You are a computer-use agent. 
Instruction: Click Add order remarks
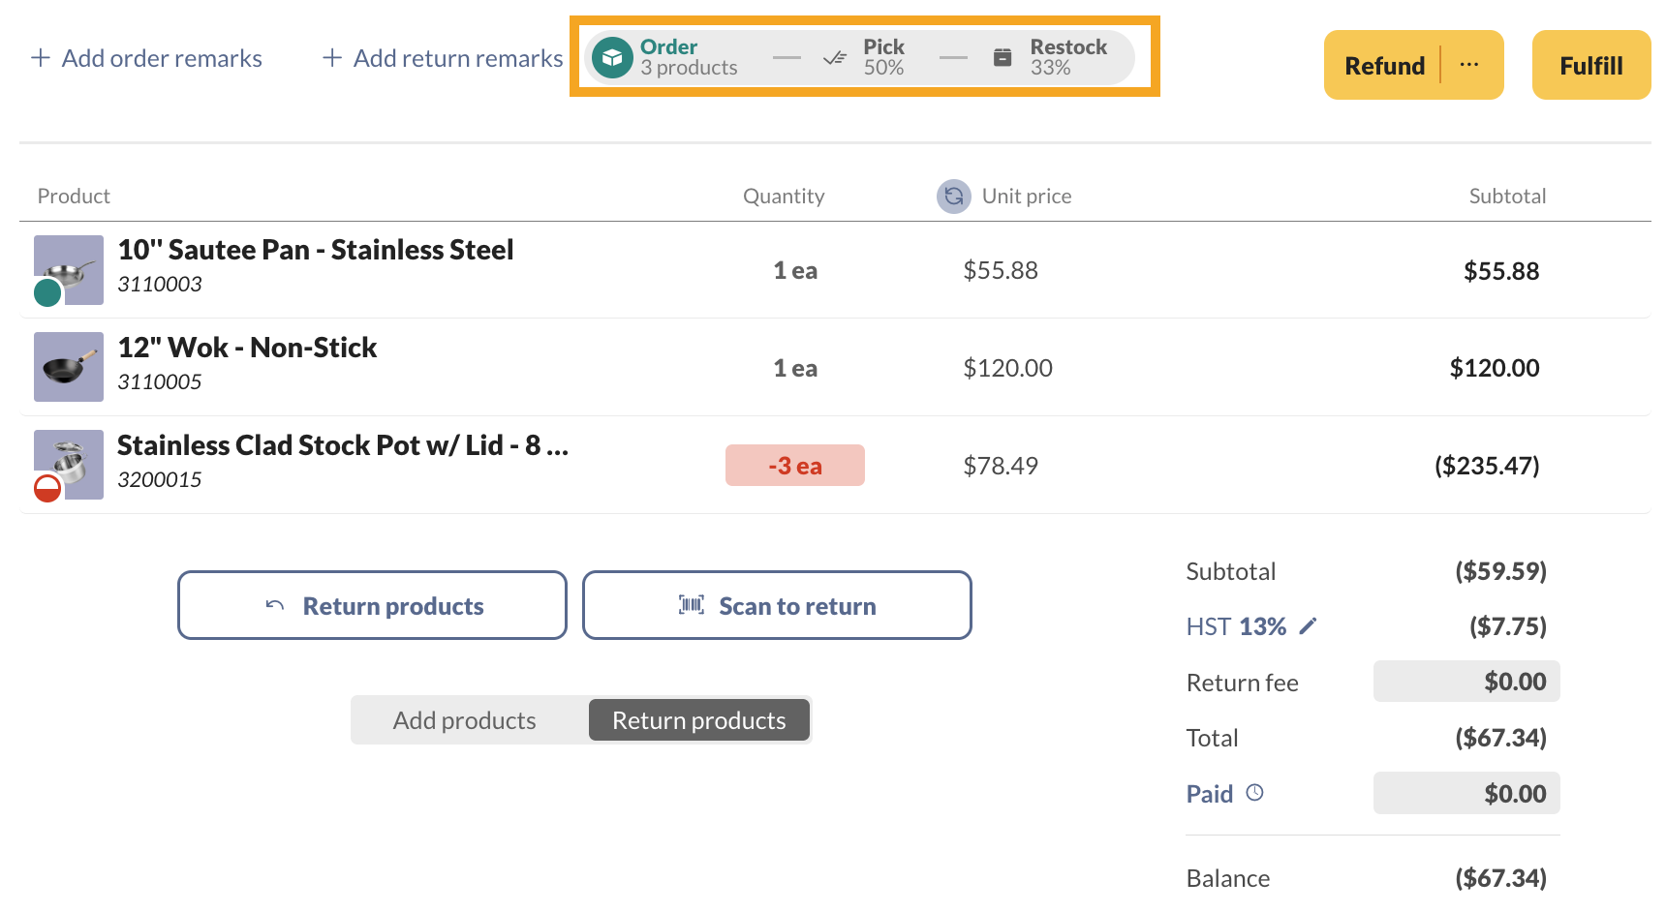pos(147,58)
